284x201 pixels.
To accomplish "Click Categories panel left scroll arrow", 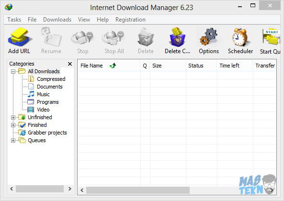I will click(x=11, y=189).
